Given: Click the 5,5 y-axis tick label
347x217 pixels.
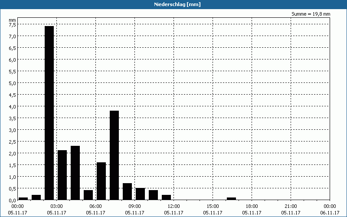Looking at the screenshot, I should pos(12,72).
